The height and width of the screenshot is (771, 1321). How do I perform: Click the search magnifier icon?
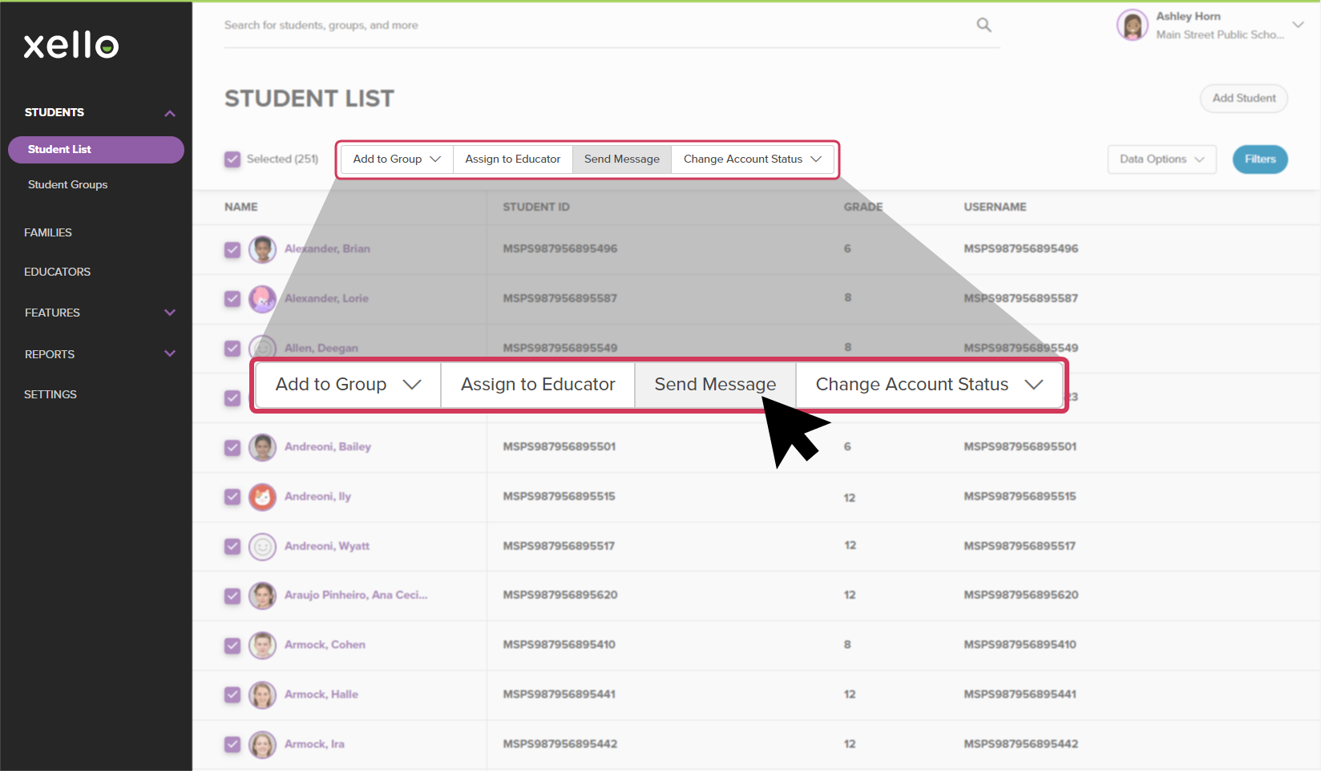984,25
